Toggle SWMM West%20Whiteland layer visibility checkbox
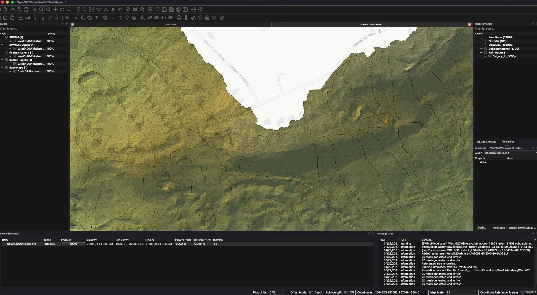The height and width of the screenshot is (295, 537). click(x=10, y=41)
